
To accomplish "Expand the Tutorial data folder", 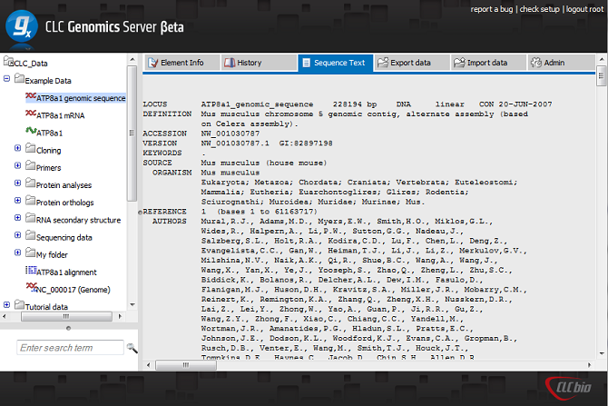I will [7, 306].
